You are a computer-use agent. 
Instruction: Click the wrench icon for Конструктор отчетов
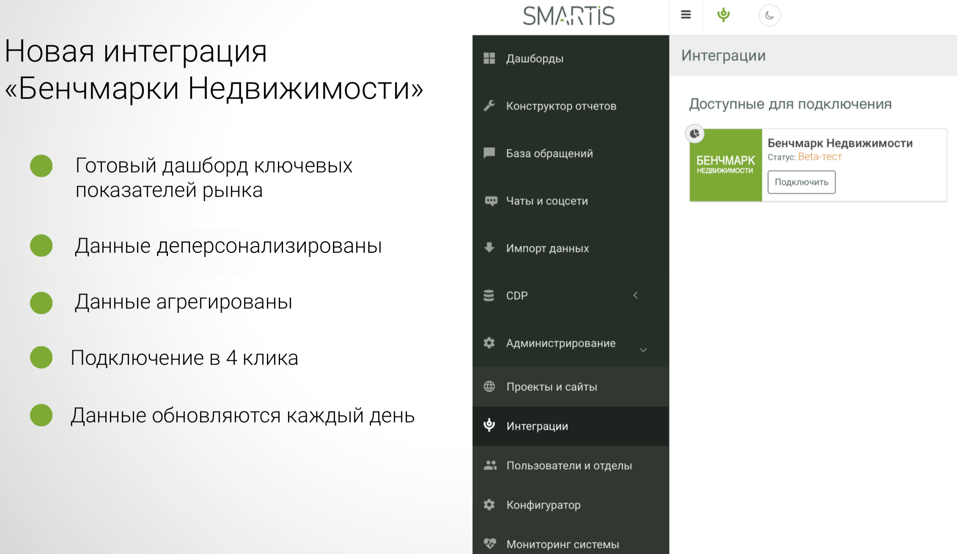click(x=489, y=106)
